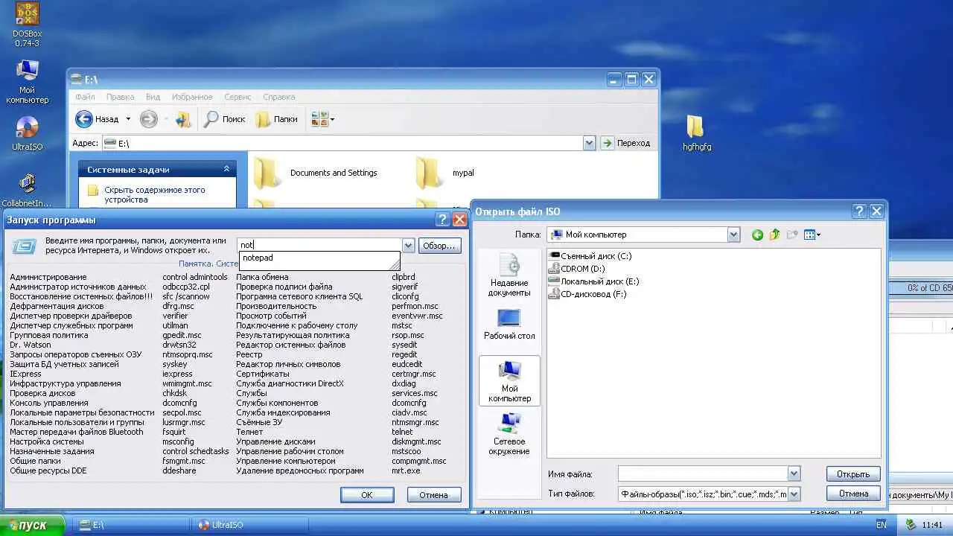The image size is (953, 536).
Task: Click the Forward arrow in Explorer toolbar
Action: coord(148,119)
